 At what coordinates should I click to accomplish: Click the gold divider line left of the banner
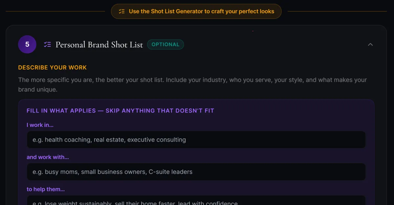(x=55, y=11)
